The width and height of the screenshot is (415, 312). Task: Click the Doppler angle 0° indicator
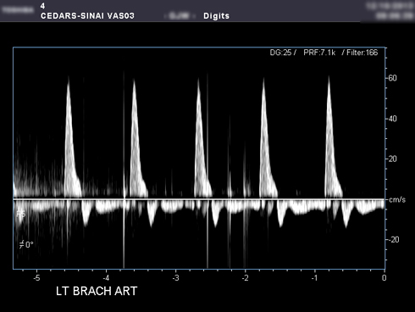(x=26, y=244)
